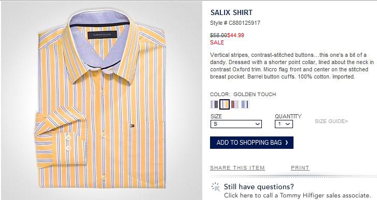The width and height of the screenshot is (377, 200).
Task: Add the shirt to shopping bag
Action: (252, 143)
